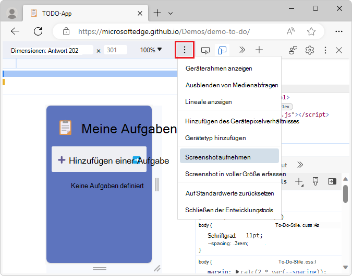Choose Auf Standardwerte zurücksetzen
The width and height of the screenshot is (352, 276).
[229, 193]
